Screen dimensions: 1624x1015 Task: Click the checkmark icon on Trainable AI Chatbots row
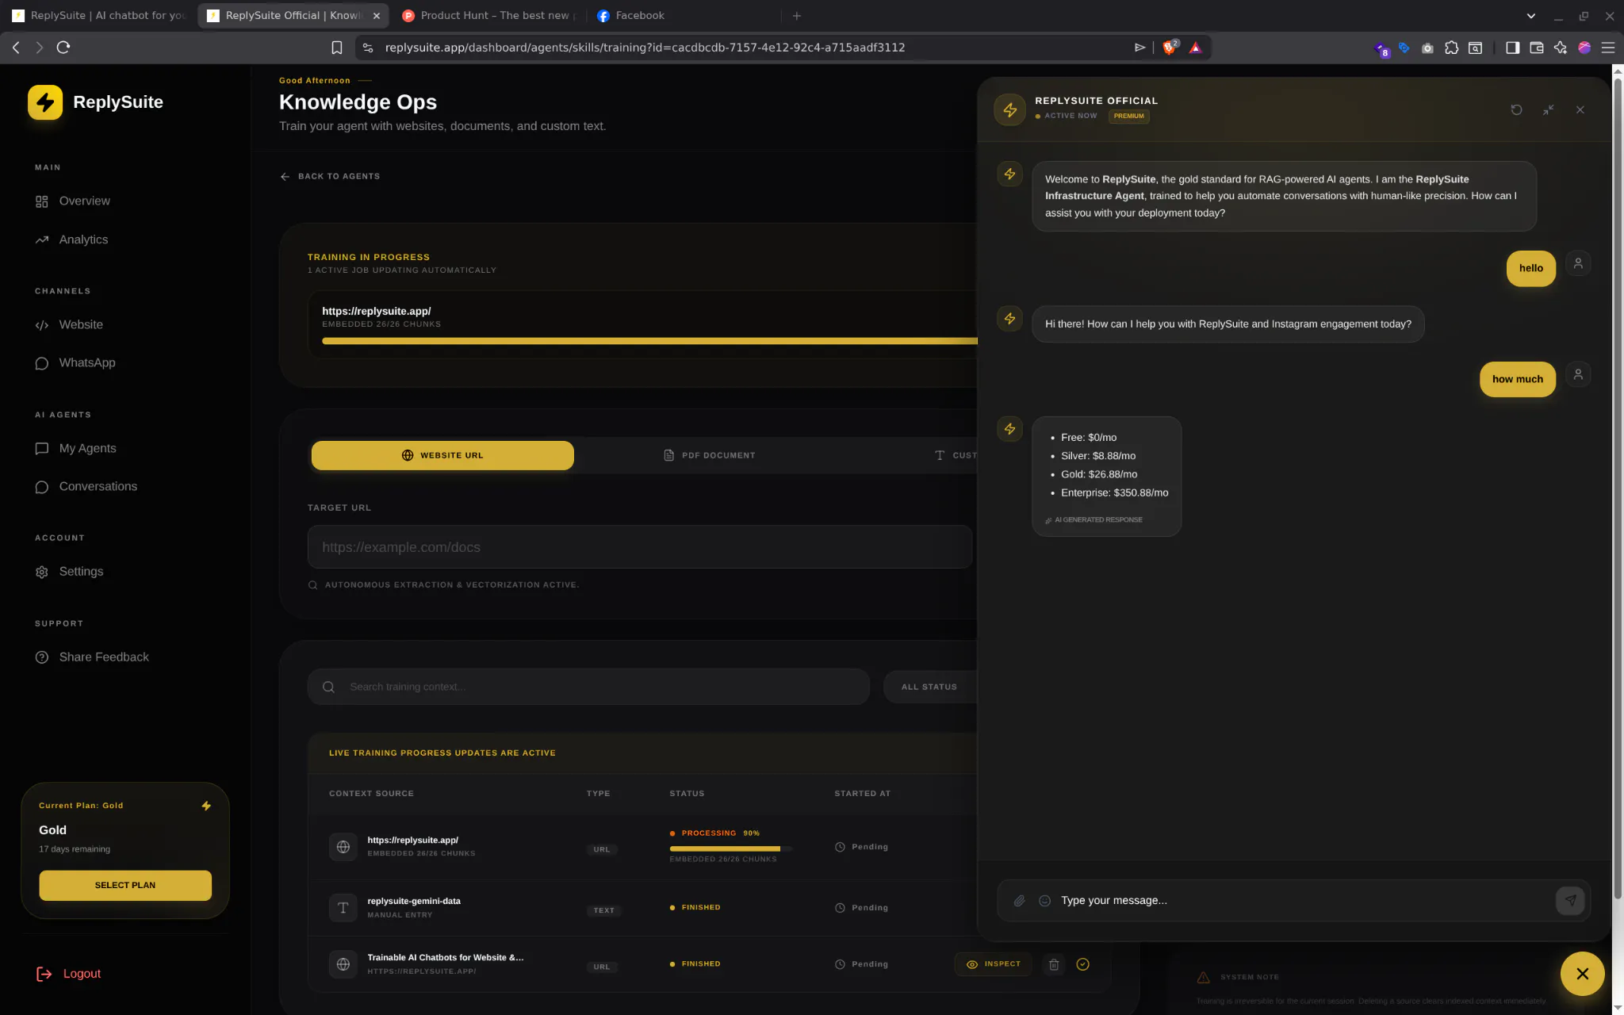[x=1082, y=965]
